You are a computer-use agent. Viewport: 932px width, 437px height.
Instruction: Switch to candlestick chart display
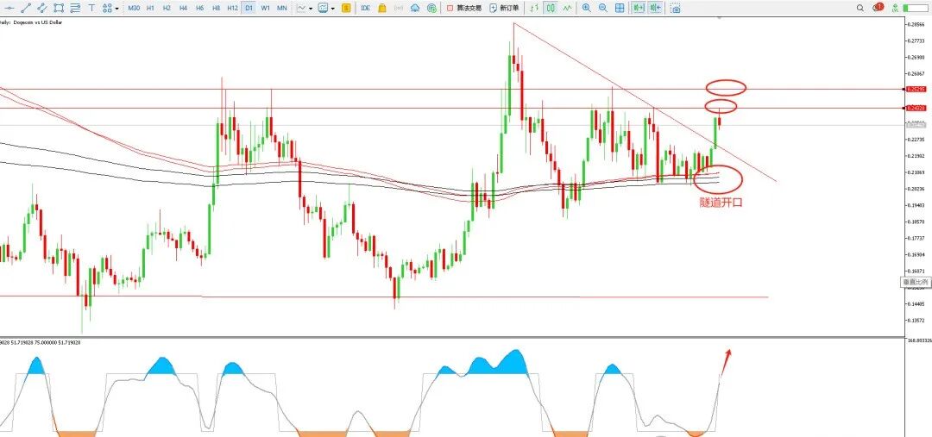(x=551, y=9)
